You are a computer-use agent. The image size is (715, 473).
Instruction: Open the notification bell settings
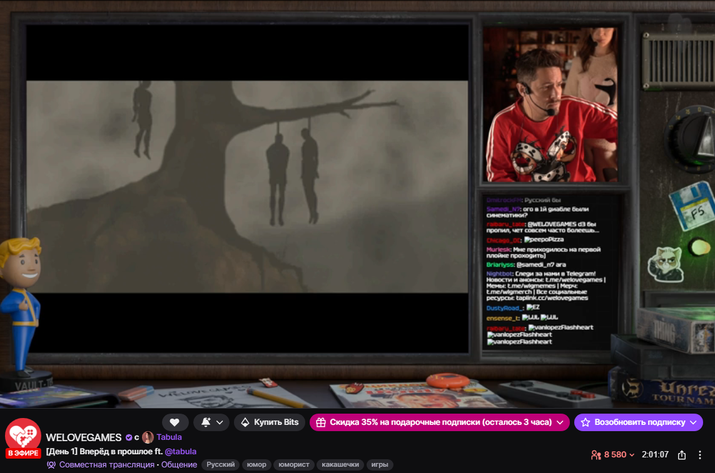(212, 422)
